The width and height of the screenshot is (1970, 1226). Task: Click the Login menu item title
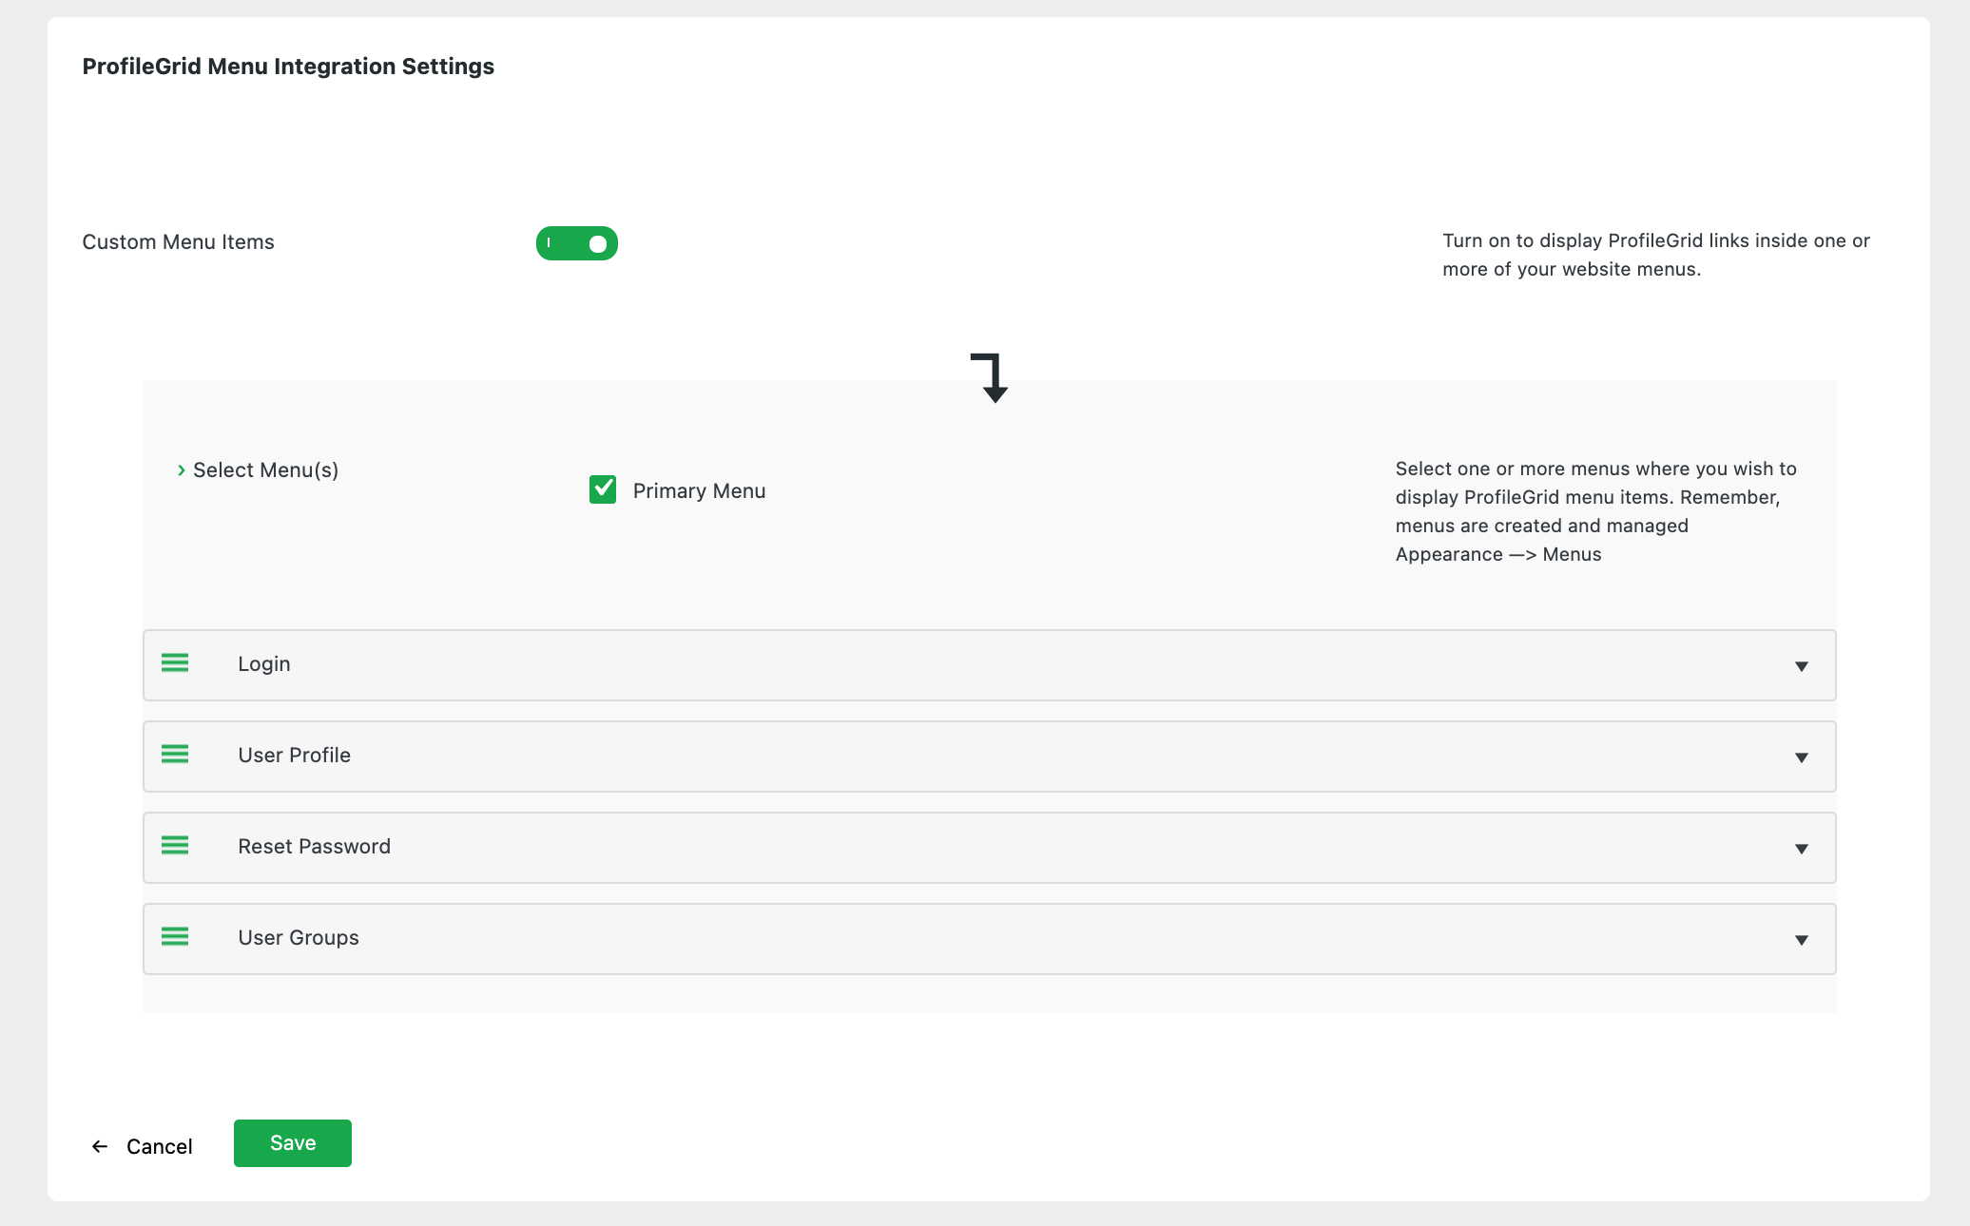click(264, 664)
